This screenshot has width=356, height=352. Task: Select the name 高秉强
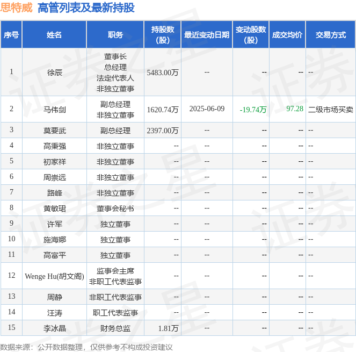pos(54,146)
